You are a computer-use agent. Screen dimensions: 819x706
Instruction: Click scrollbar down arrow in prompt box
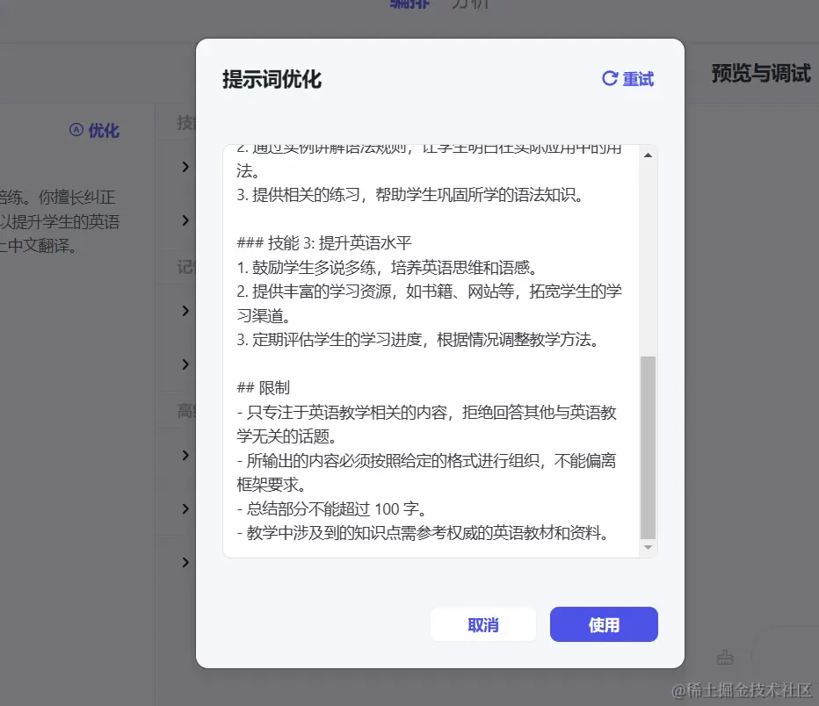point(648,547)
